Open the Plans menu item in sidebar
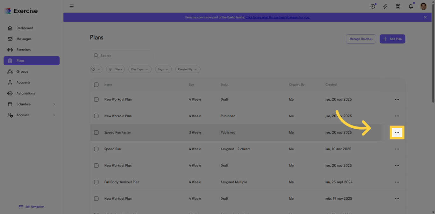Screen dimensions: 435x214 pos(20,61)
